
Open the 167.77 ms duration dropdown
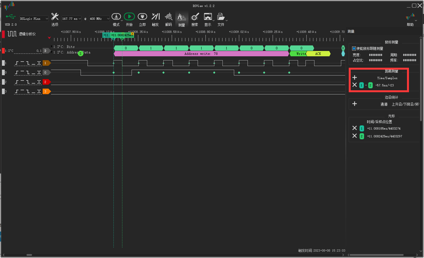coord(71,19)
